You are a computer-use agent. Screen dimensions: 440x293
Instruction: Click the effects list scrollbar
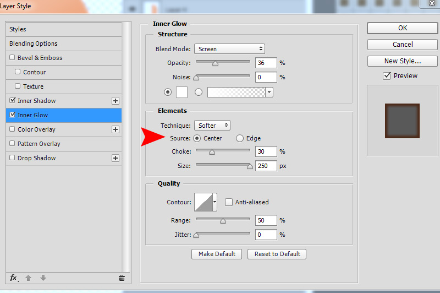[127, 146]
